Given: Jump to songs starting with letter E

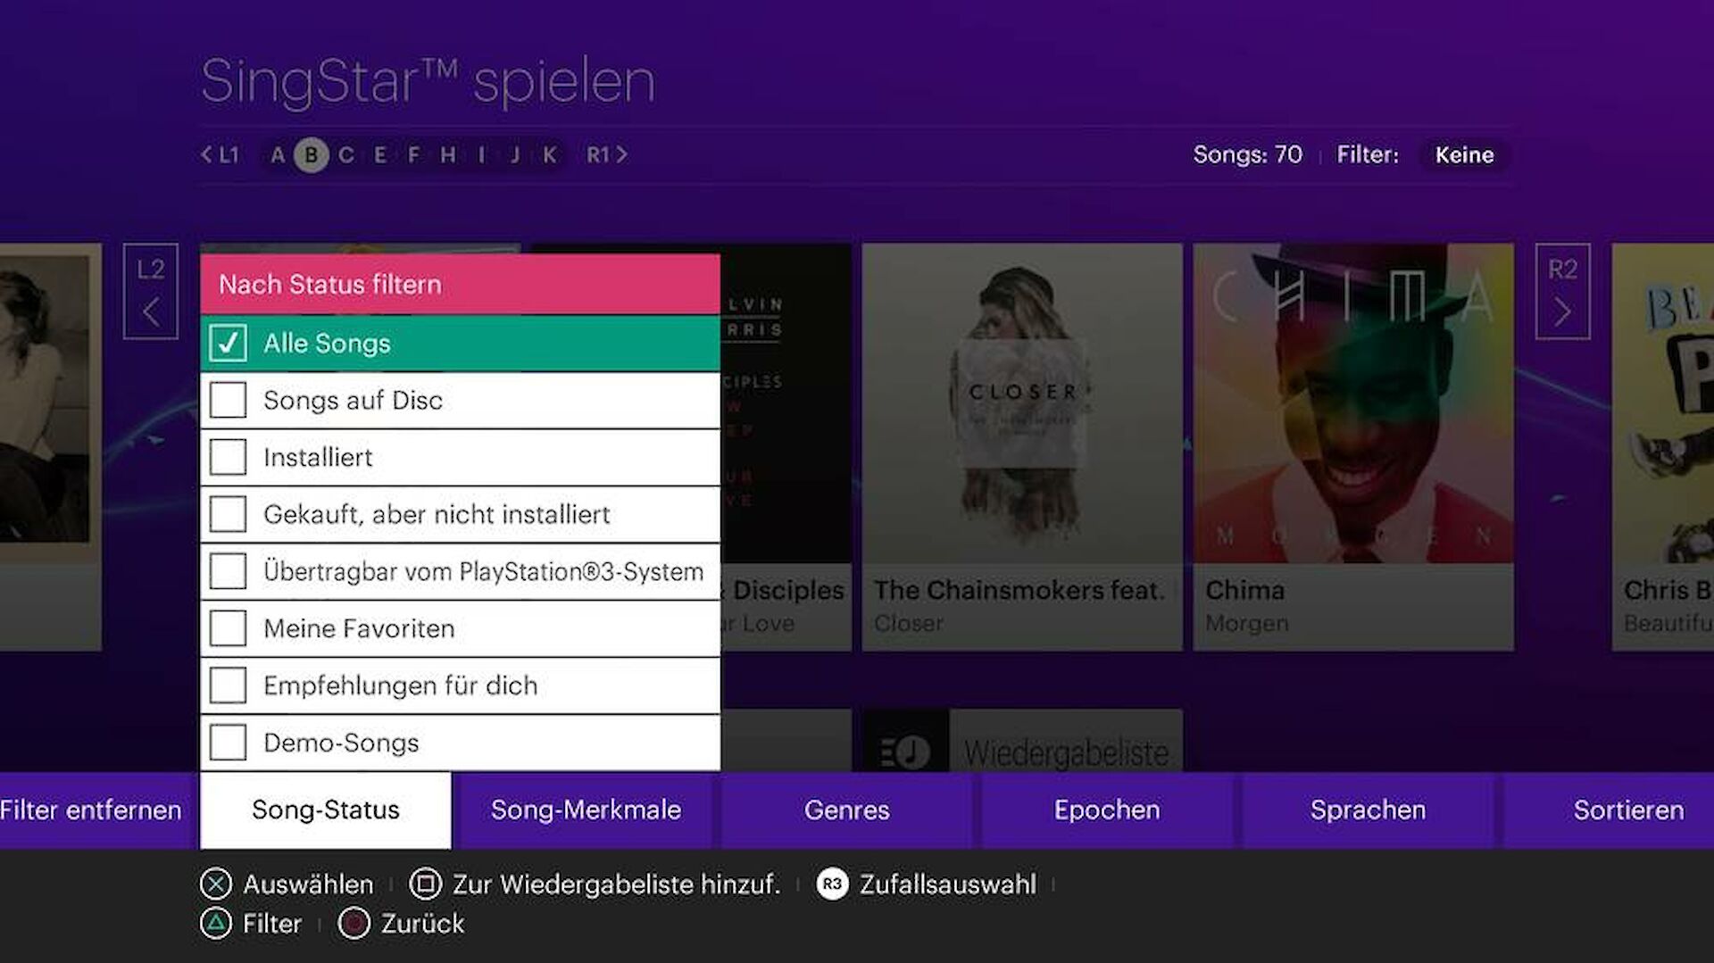Looking at the screenshot, I should [380, 154].
